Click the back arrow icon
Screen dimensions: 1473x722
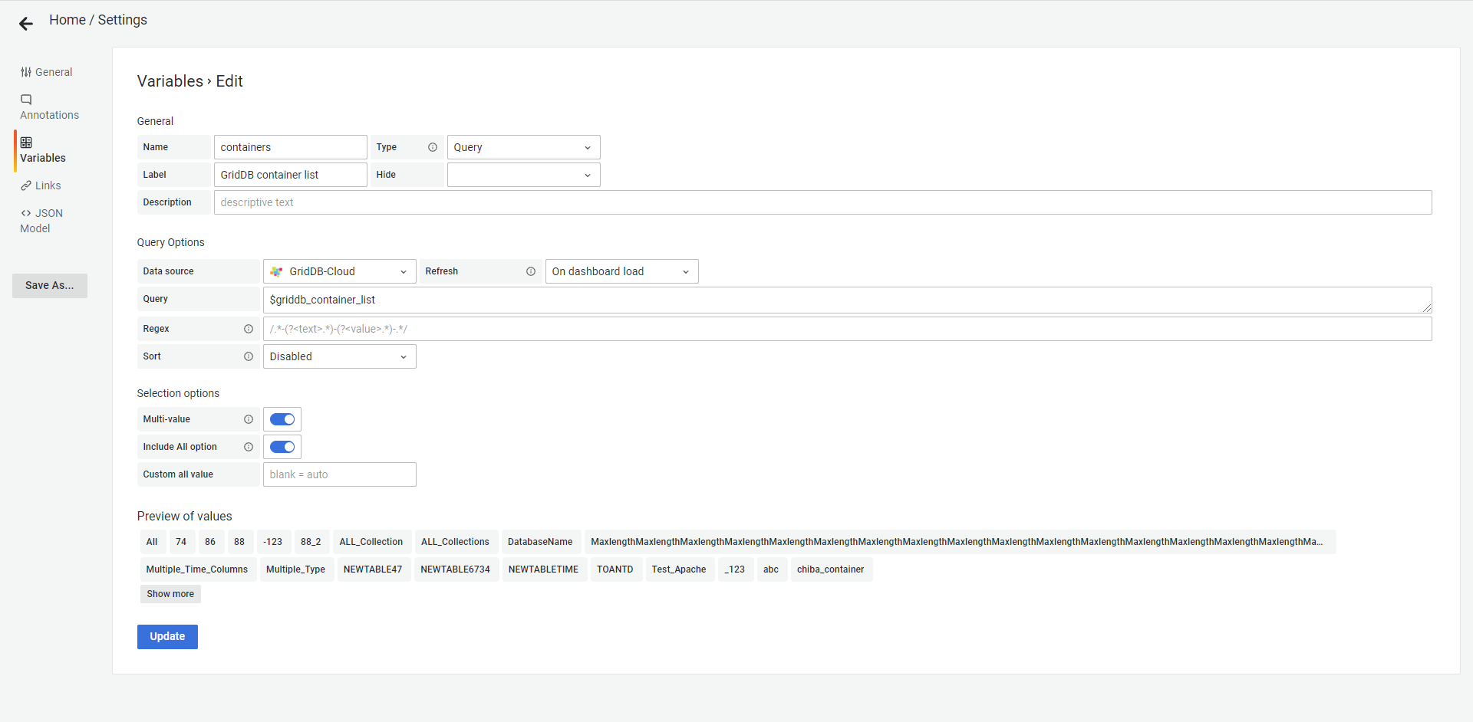[26, 24]
